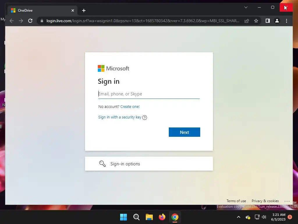Minimize the Chrome window
This screenshot has height=224, width=298.
(259, 7)
